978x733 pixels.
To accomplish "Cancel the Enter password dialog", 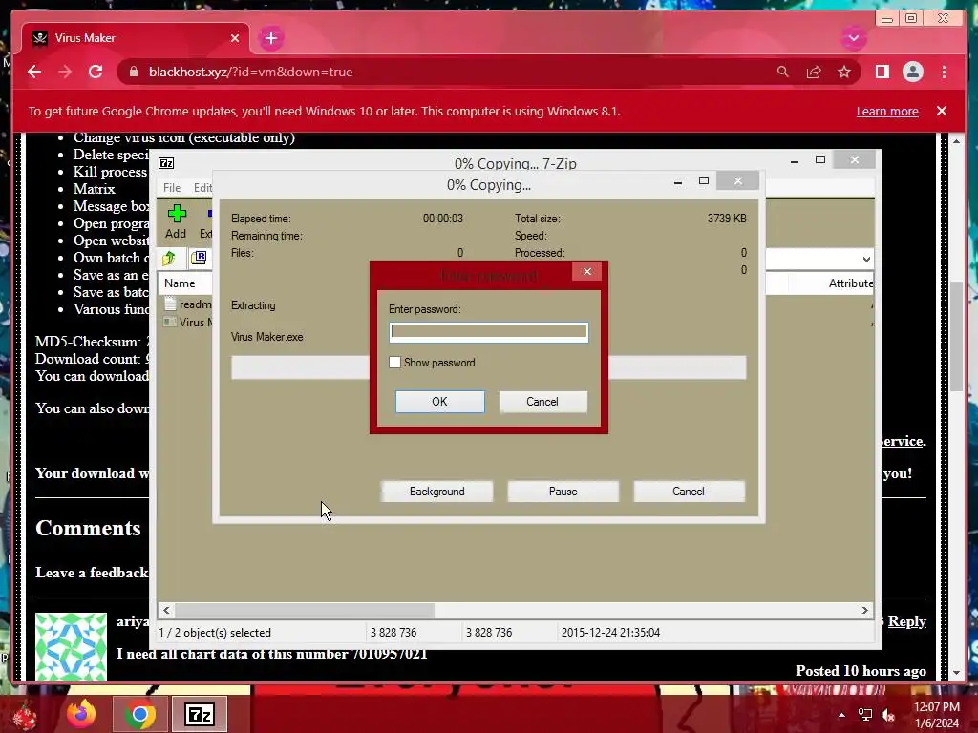I will point(542,402).
